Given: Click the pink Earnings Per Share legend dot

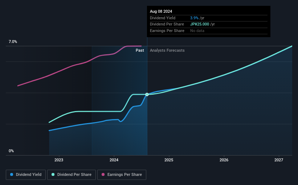Looking at the screenshot, I should coord(103,174).
